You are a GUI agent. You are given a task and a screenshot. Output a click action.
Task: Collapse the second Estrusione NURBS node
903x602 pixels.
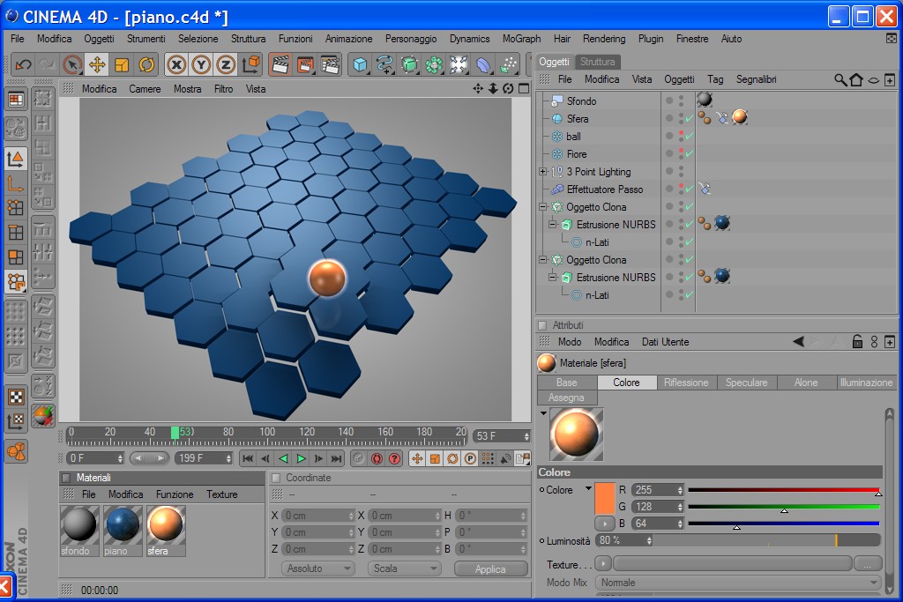pos(552,278)
